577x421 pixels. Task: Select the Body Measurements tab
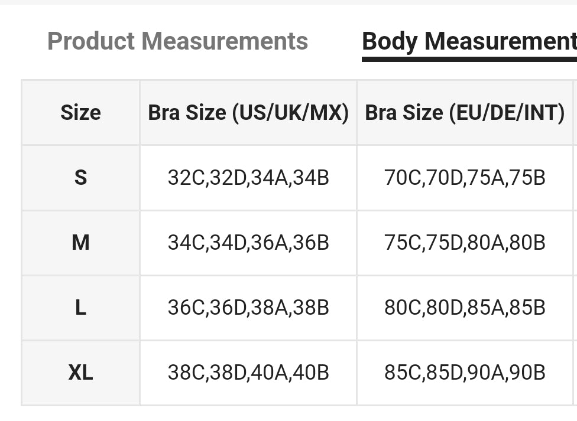click(469, 41)
